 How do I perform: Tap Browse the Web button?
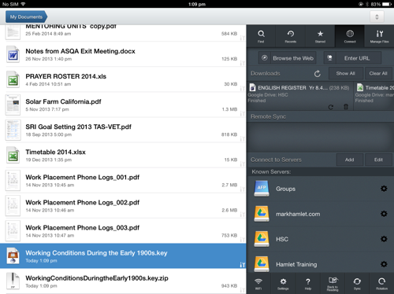pyautogui.click(x=288, y=58)
